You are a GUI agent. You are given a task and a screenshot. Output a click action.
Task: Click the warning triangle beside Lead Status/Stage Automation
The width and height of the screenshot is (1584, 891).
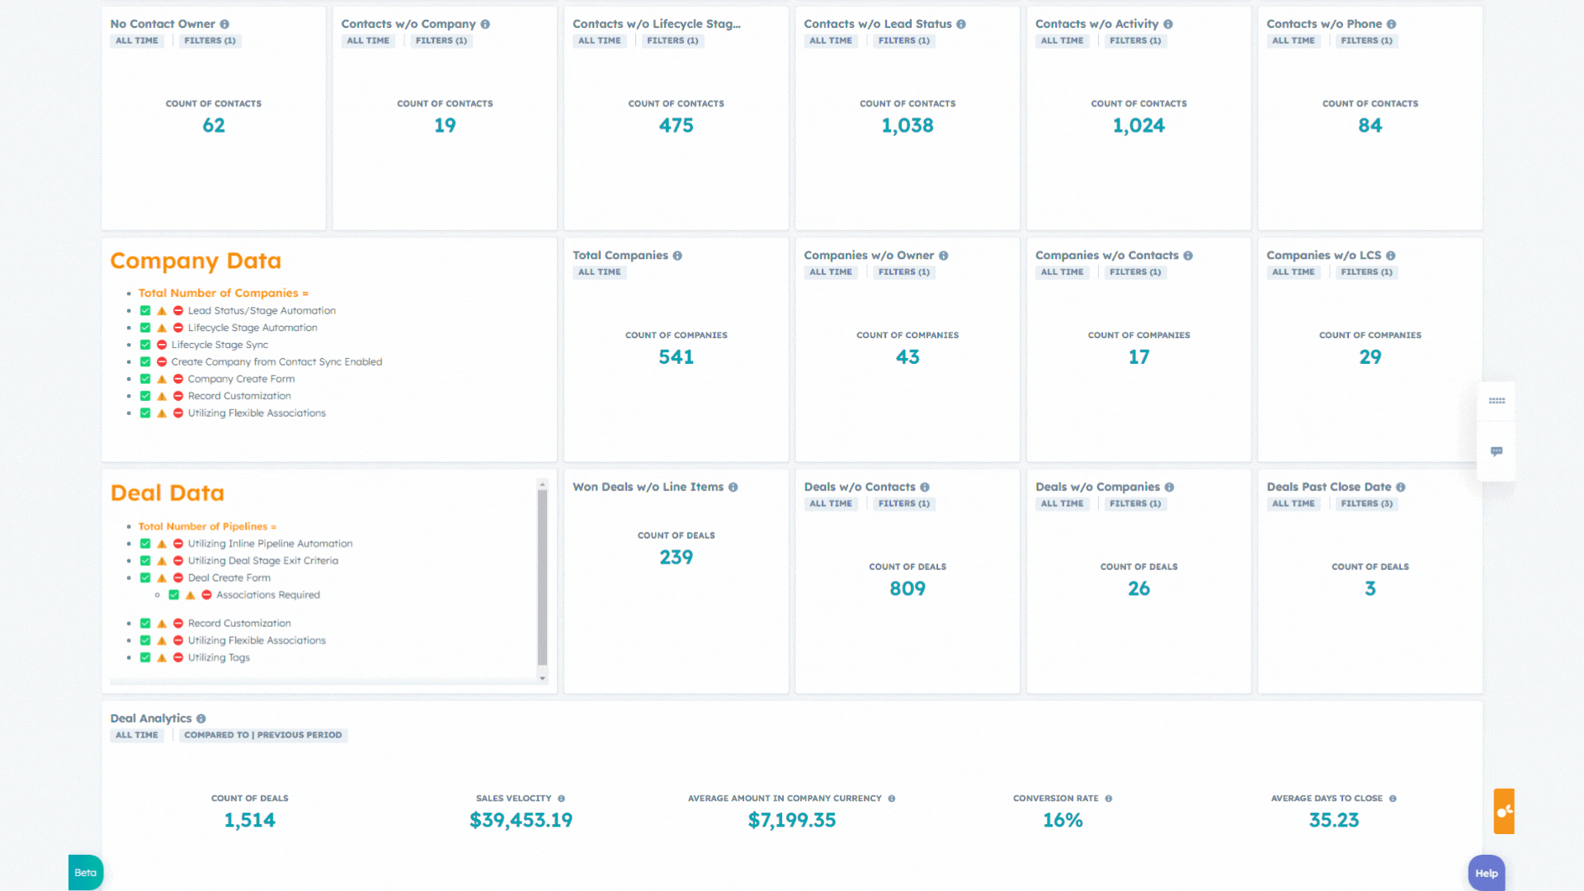162,310
